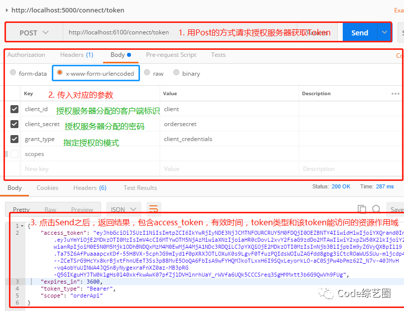Open the Send button dropdown arrow
The width and height of the screenshot is (404, 311).
(x=384, y=32)
